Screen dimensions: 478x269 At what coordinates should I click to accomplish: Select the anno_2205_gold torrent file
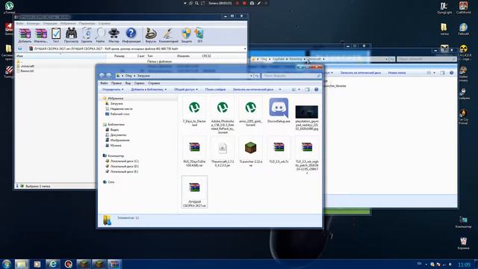click(251, 111)
